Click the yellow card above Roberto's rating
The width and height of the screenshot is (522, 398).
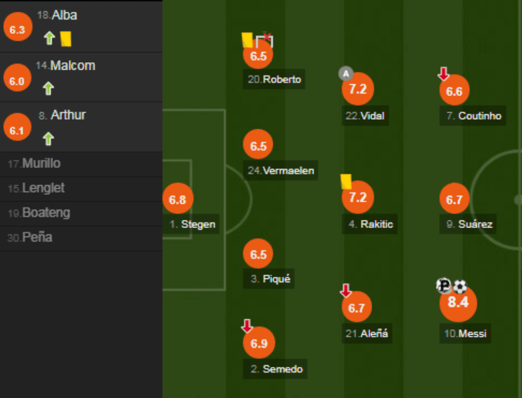click(247, 40)
